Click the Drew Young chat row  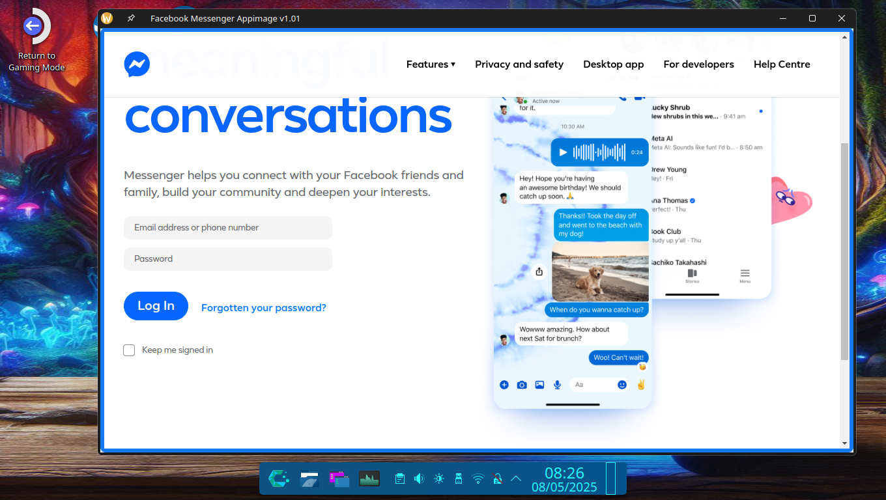point(707,174)
